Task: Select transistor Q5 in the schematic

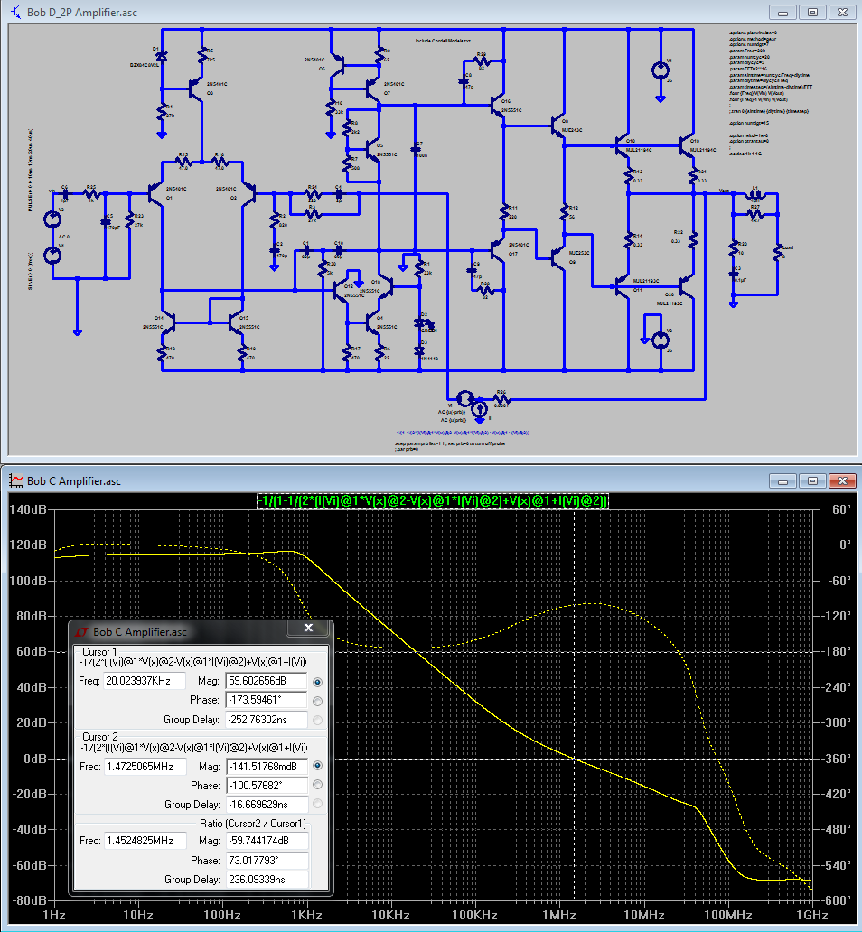Action: (x=373, y=150)
